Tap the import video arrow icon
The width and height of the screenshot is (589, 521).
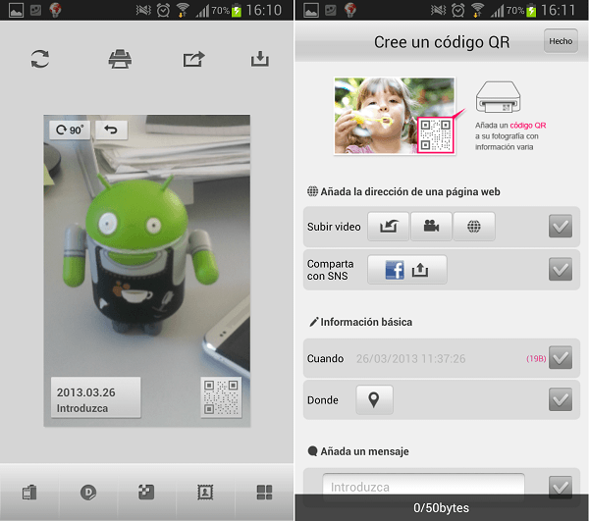pos(388,227)
